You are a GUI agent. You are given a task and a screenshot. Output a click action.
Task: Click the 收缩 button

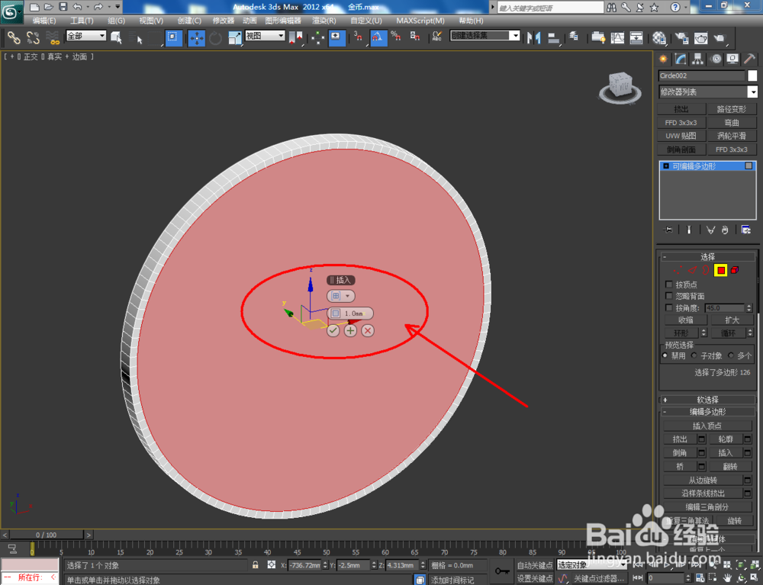pyautogui.click(x=686, y=320)
